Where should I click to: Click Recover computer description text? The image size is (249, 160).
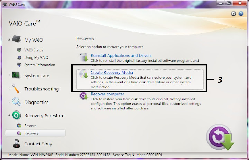[146, 104]
